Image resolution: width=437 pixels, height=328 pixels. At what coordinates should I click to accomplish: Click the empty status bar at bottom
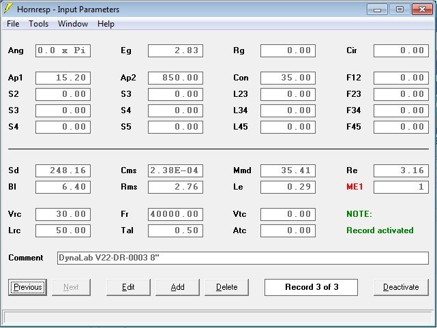click(218, 318)
